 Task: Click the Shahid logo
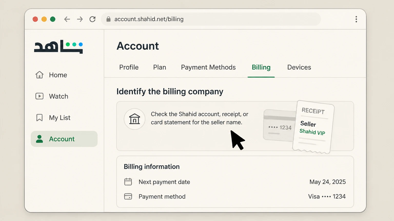58,47
